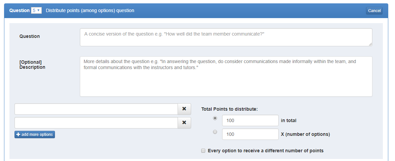
Task: Click the "Distribute points (among options) question" title
Action: pyautogui.click(x=90, y=10)
